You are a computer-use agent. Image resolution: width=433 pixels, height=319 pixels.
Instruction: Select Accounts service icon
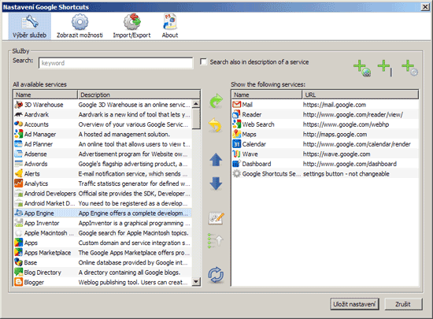click(x=19, y=124)
